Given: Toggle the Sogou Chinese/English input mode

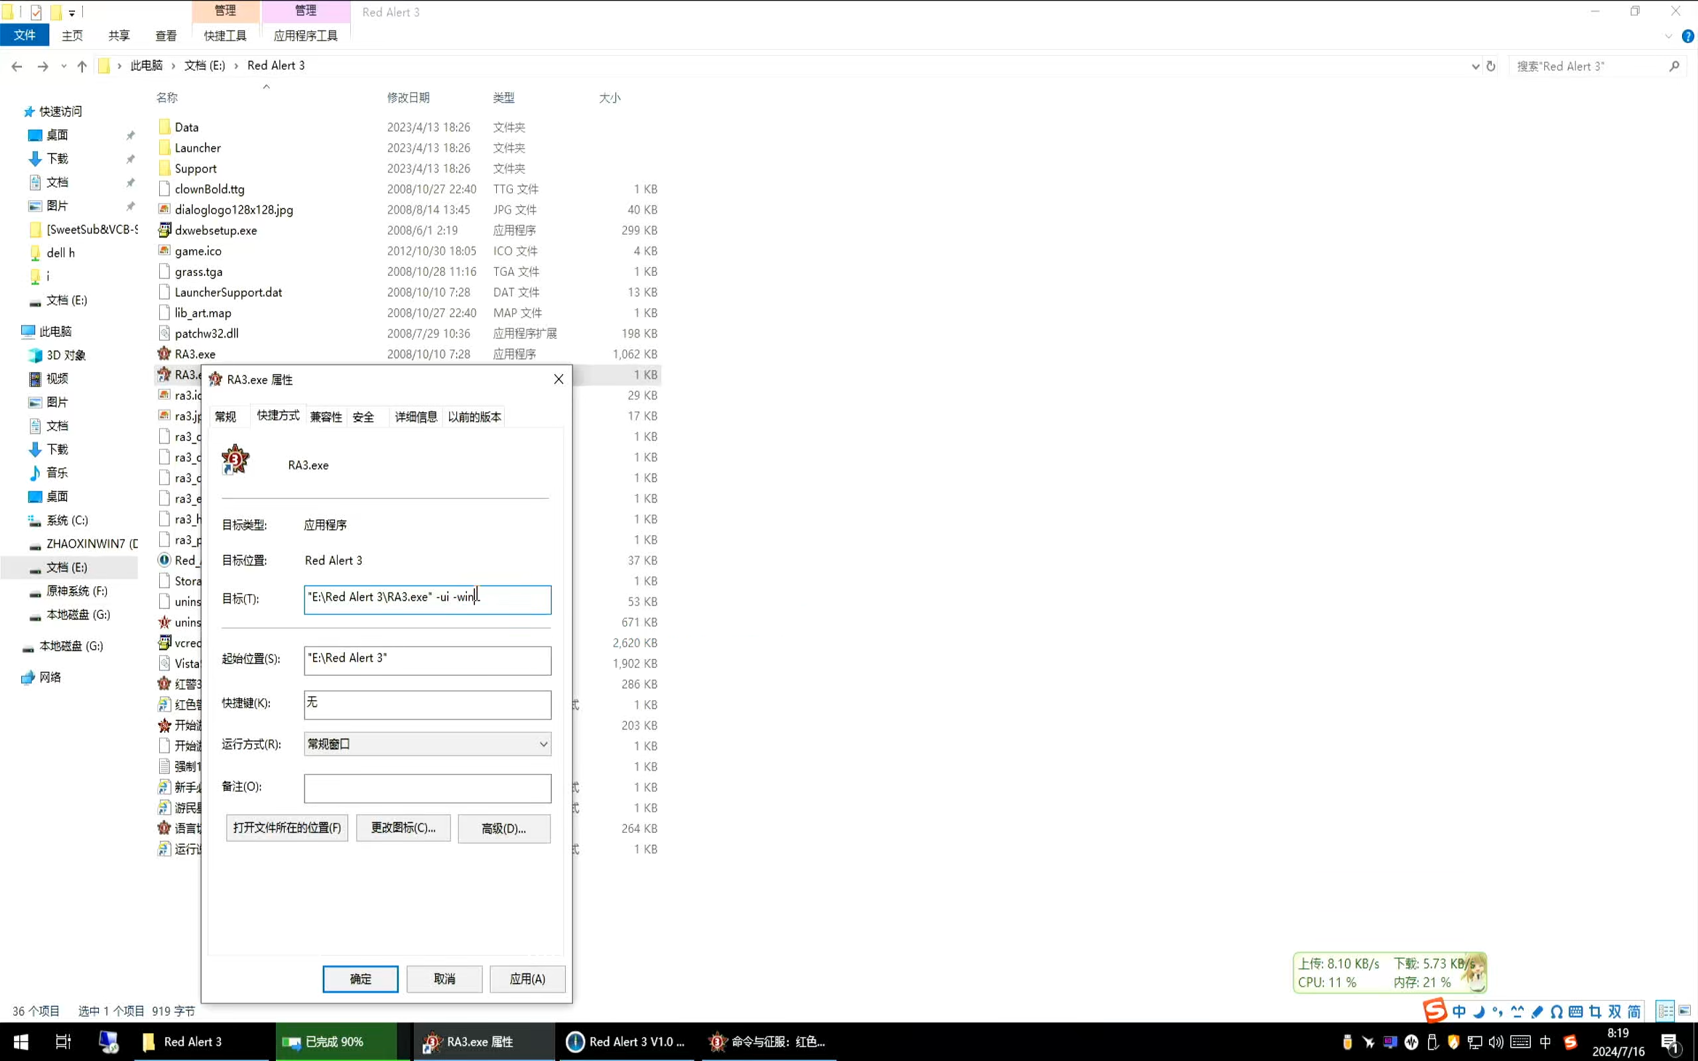Looking at the screenshot, I should (1459, 1011).
